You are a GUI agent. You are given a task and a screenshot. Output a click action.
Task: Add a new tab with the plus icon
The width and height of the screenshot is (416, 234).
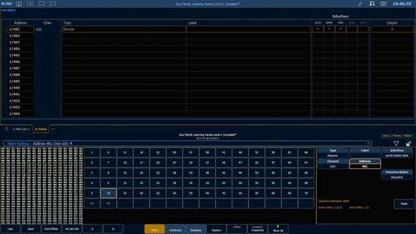pyautogui.click(x=53, y=129)
